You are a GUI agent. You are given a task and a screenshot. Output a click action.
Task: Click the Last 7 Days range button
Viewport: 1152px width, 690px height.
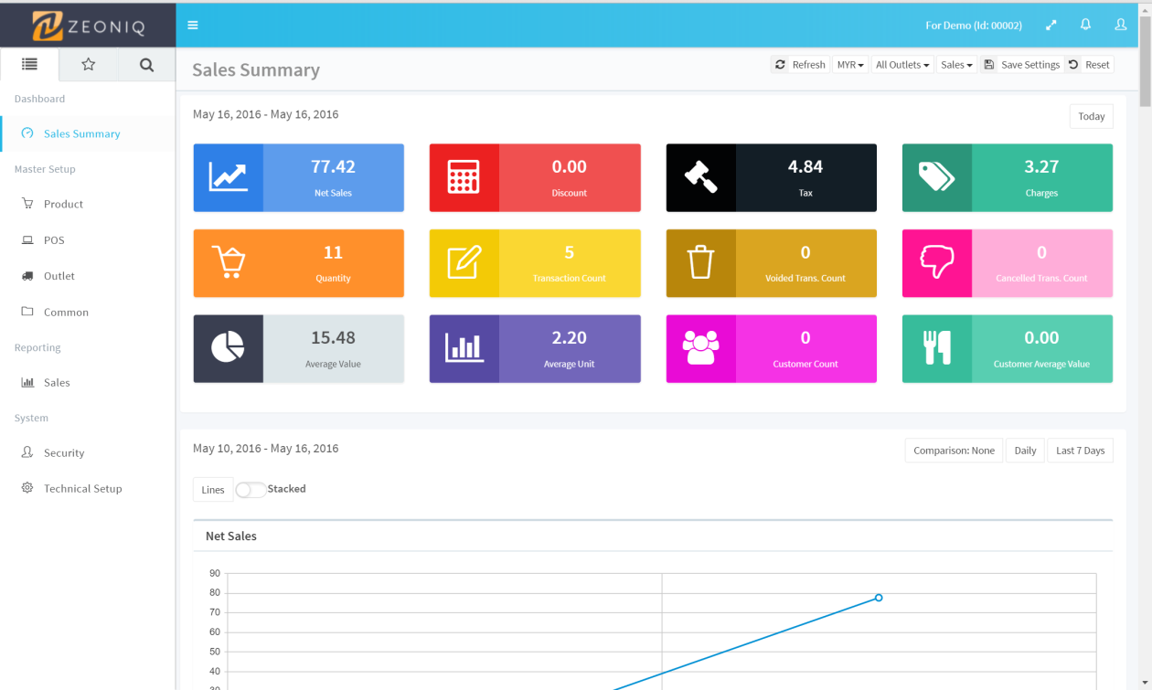[x=1080, y=451]
